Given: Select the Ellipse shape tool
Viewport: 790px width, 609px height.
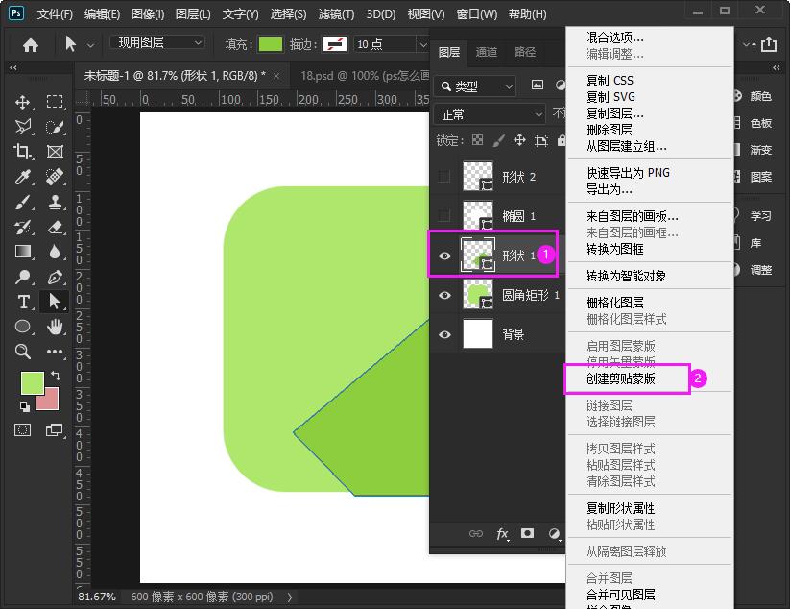Looking at the screenshot, I should [x=23, y=327].
